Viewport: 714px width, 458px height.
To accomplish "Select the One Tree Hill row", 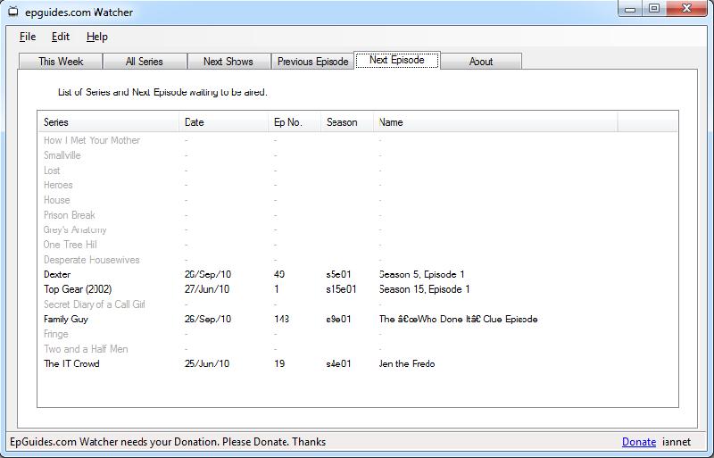I will pos(358,245).
